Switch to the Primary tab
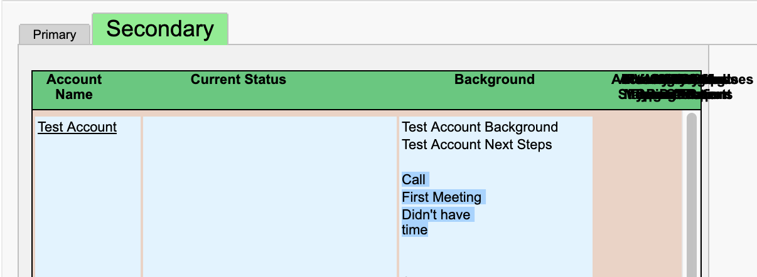 [55, 34]
